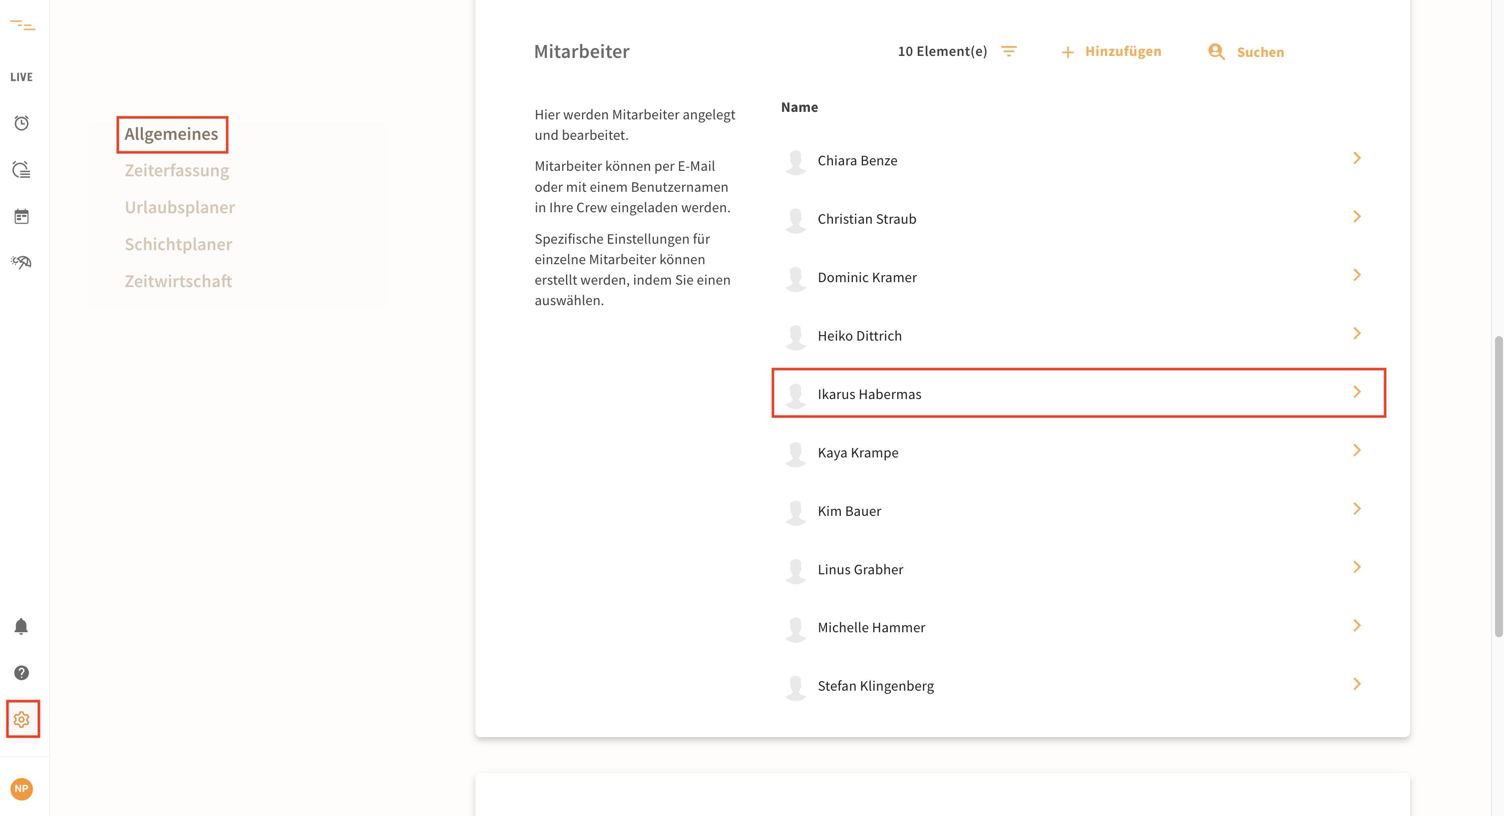Switch to Zeiterfassung settings tab
Screen dimensions: 1504x816
(176, 171)
